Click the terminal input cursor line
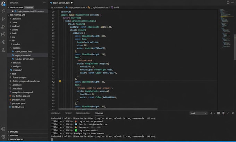236x142 pixels. 52,140
